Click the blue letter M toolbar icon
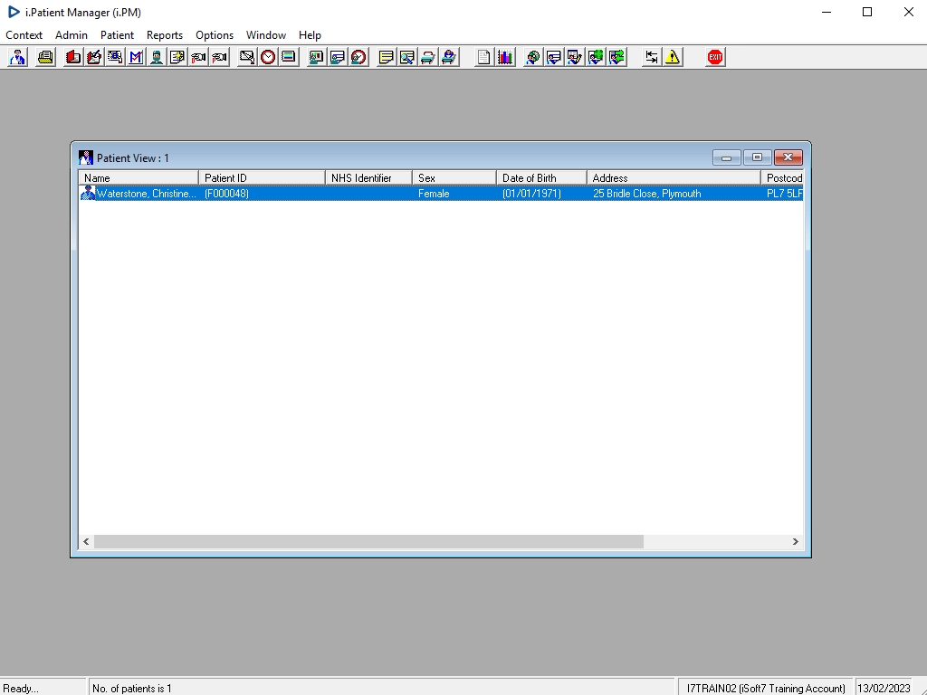Image resolution: width=927 pixels, height=695 pixels. [136, 57]
